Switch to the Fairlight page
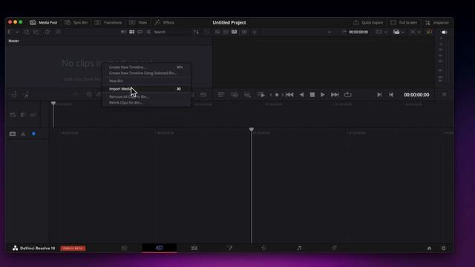Image resolution: width=475 pixels, height=267 pixels. tap(299, 248)
